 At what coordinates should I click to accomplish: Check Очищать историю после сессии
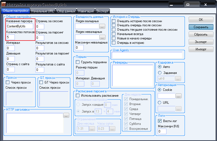click(114, 21)
